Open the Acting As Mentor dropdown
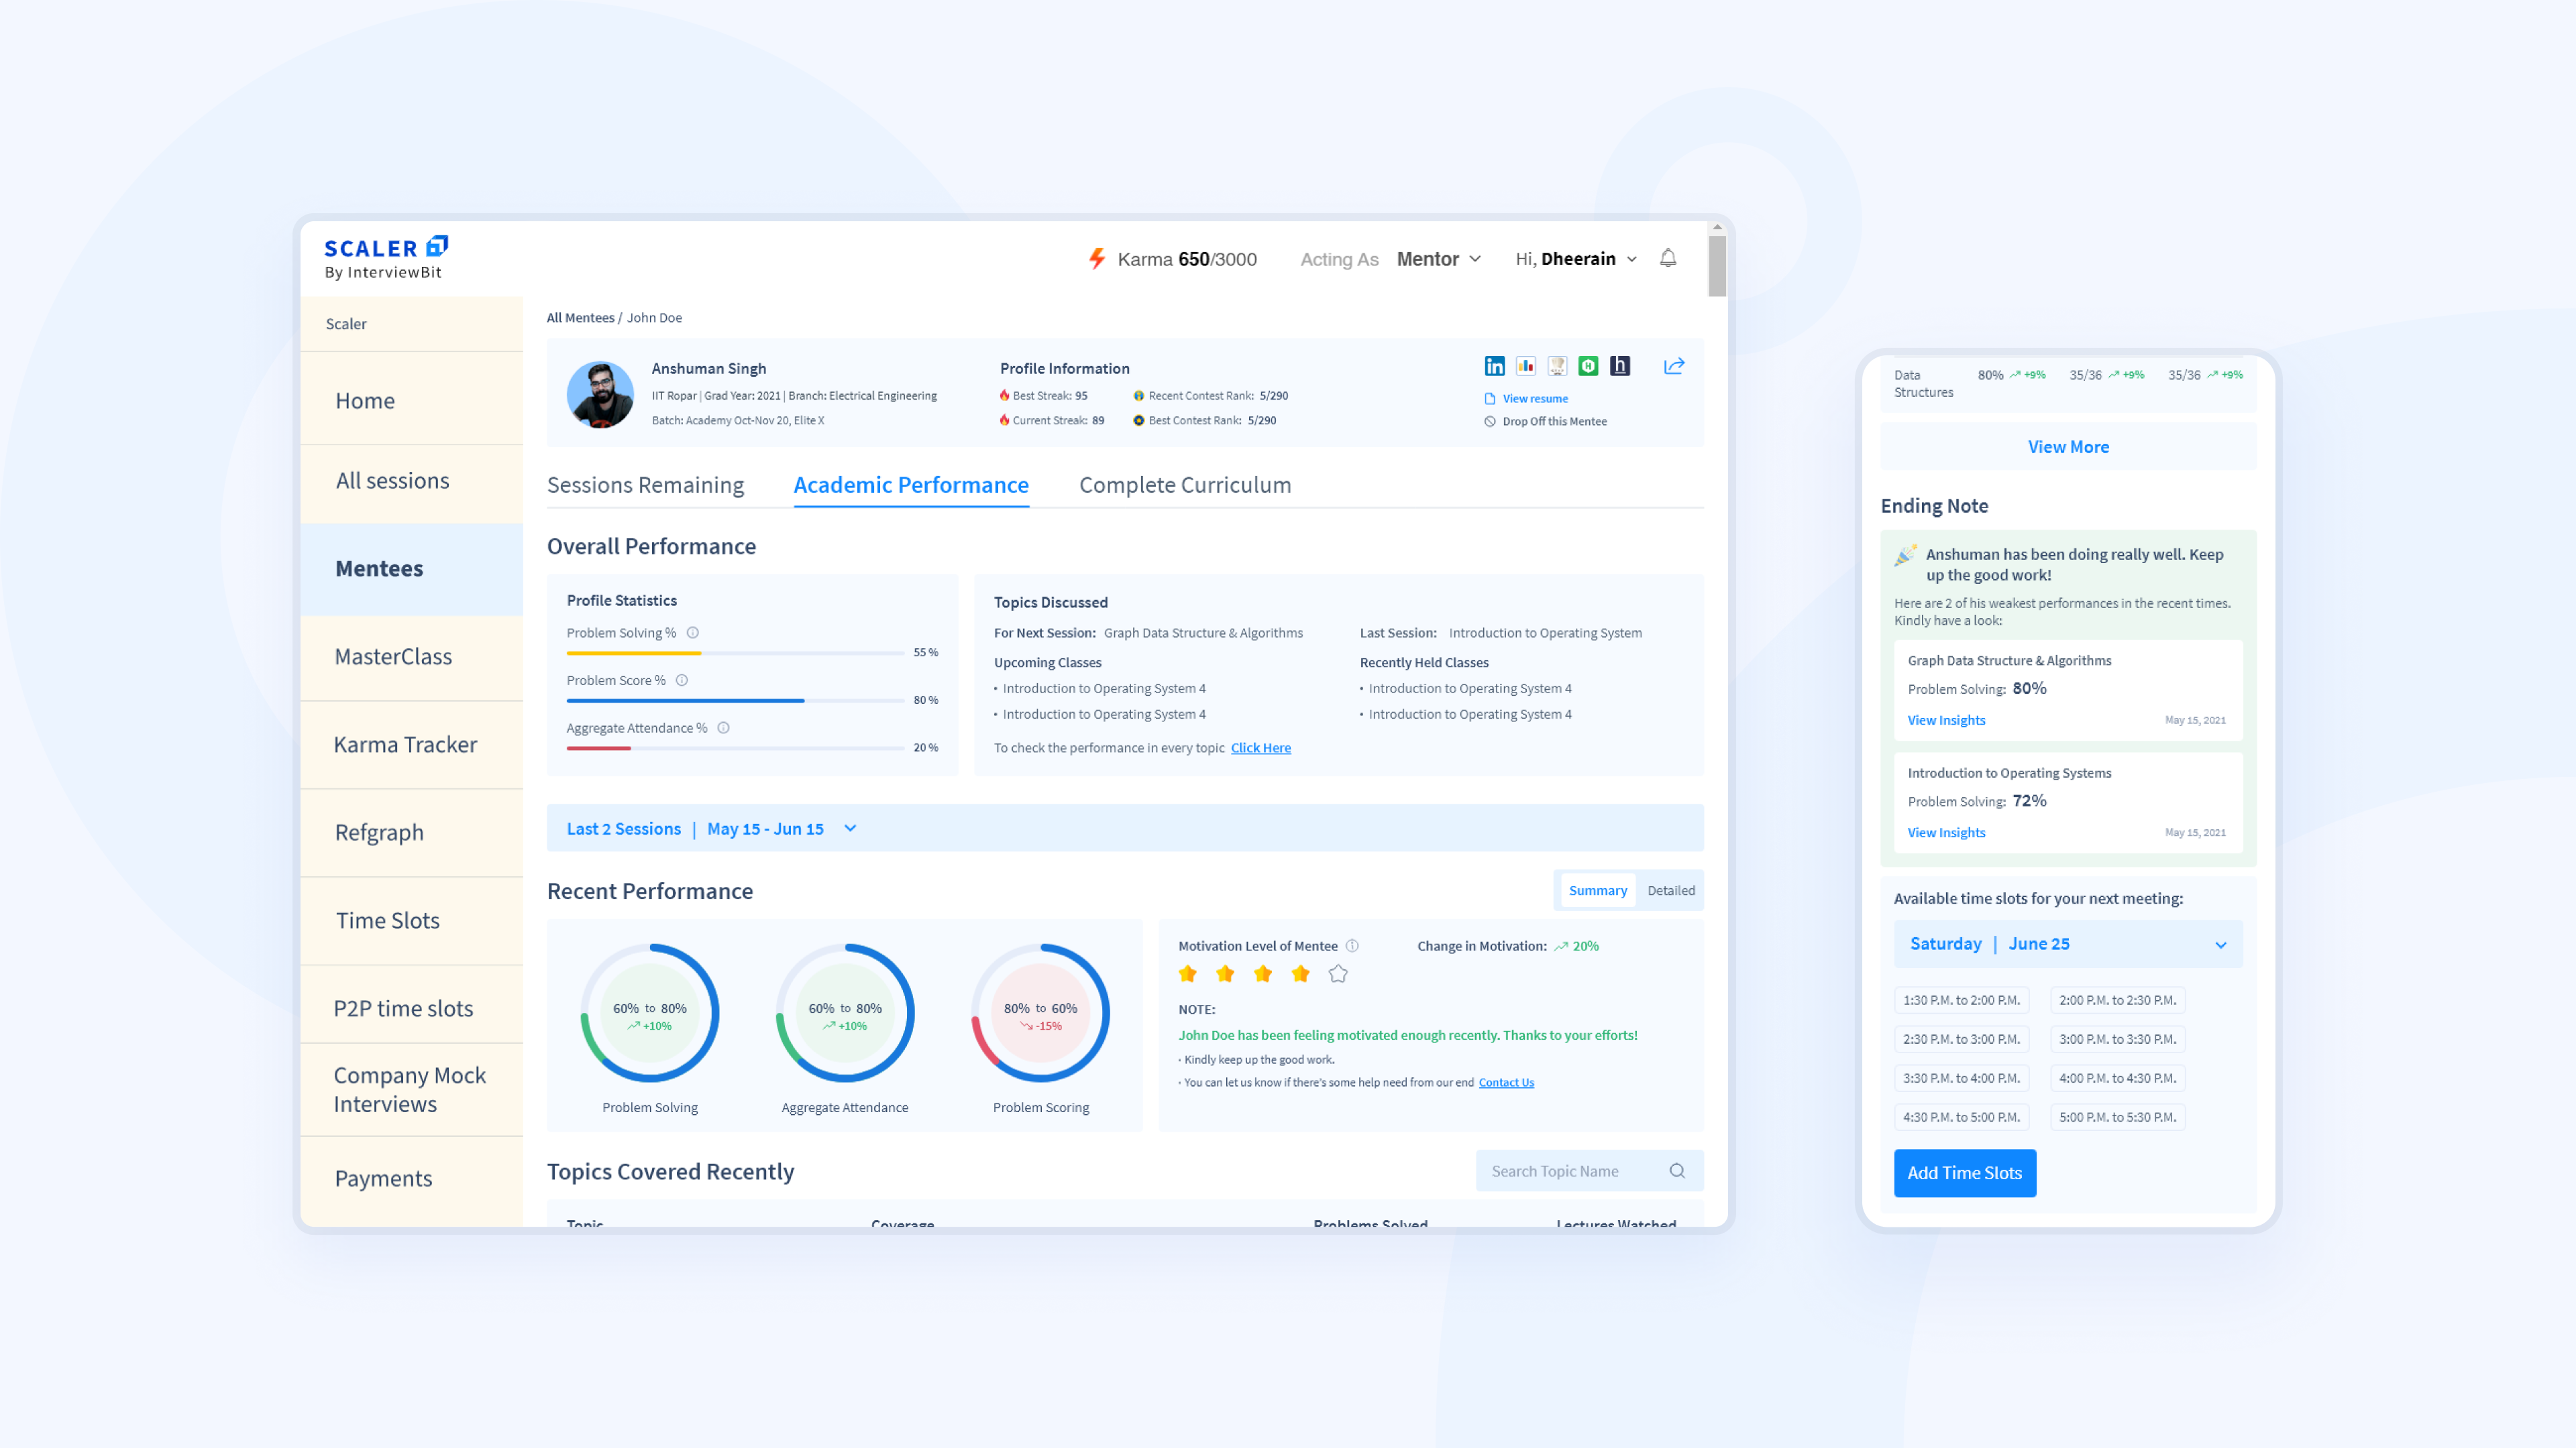2576x1448 pixels. (x=1438, y=259)
